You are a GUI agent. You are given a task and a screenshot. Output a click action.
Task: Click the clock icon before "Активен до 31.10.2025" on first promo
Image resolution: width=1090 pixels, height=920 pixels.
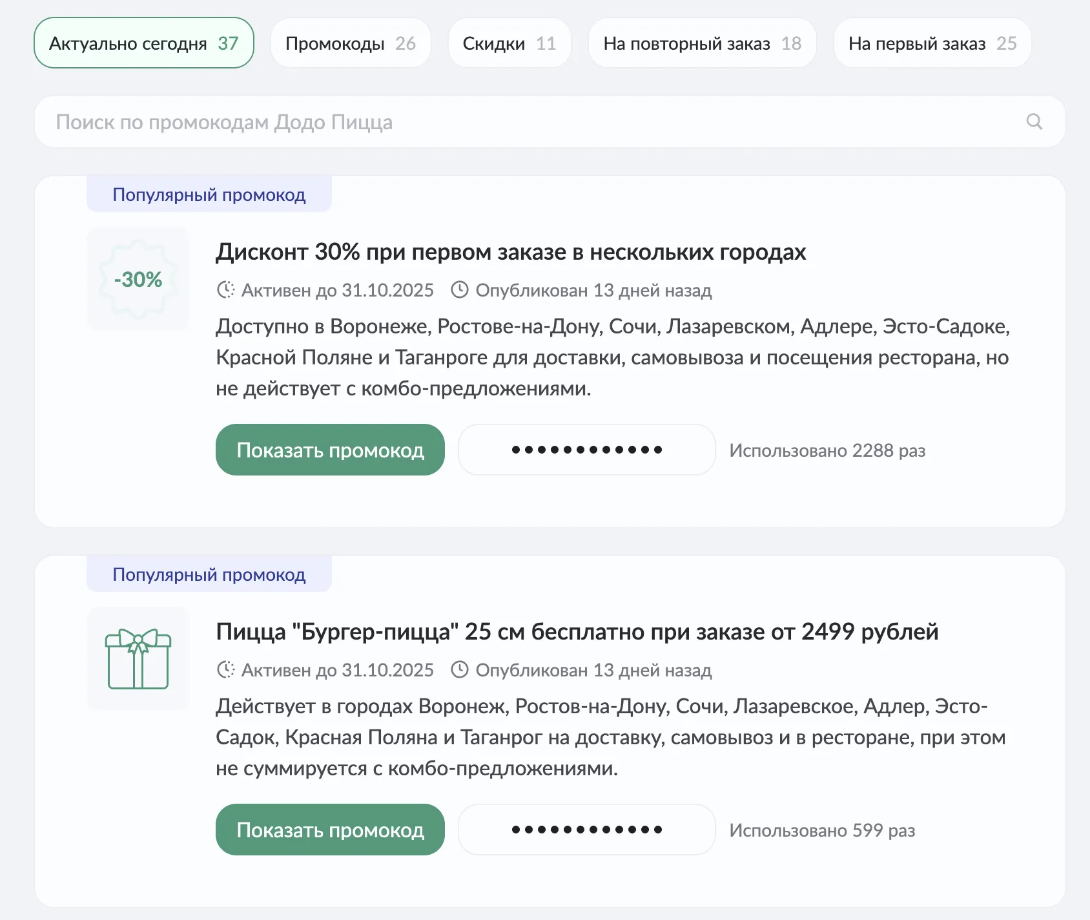[x=225, y=290]
